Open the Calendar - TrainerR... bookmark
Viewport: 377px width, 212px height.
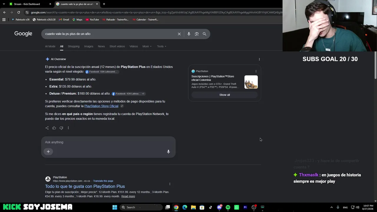point(145,20)
